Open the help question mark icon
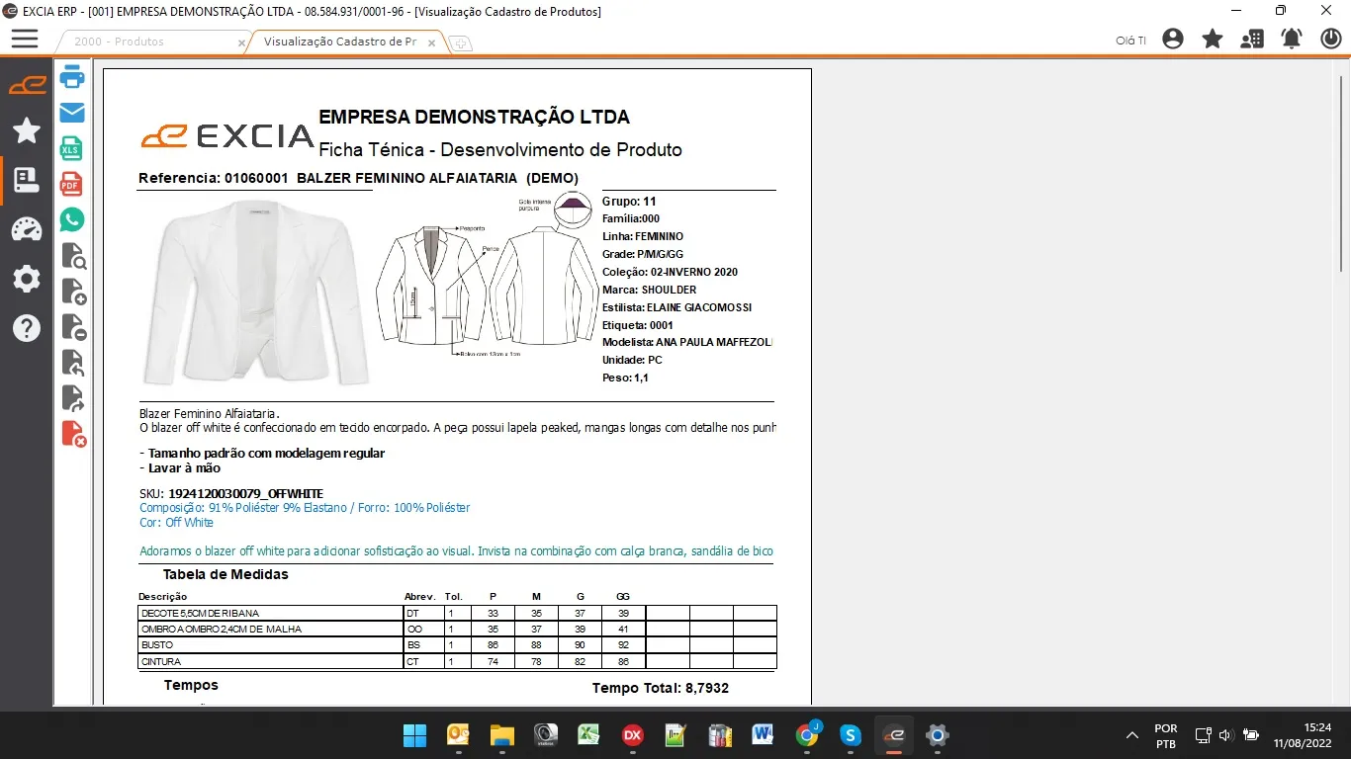The image size is (1351, 759). (x=27, y=328)
